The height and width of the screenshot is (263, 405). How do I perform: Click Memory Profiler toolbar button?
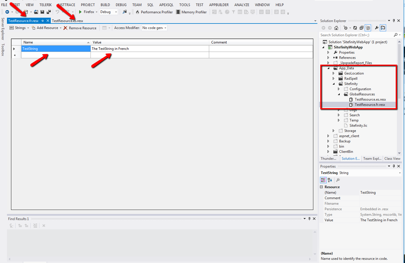(191, 12)
